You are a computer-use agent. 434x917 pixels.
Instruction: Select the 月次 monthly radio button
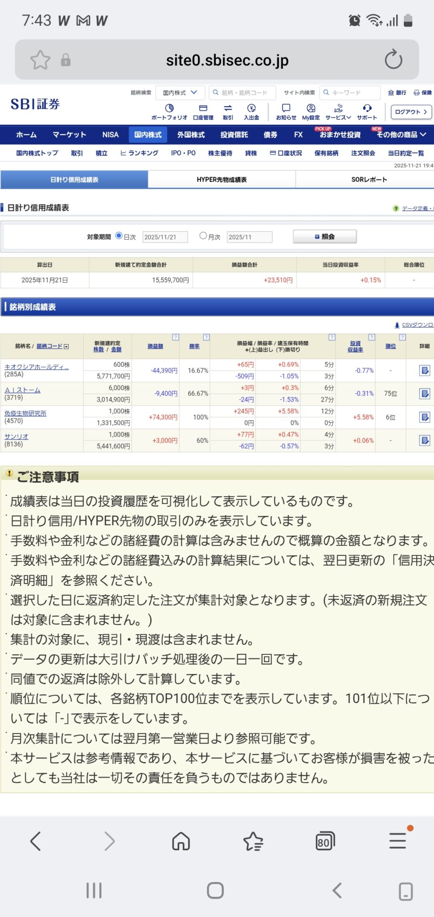[203, 235]
